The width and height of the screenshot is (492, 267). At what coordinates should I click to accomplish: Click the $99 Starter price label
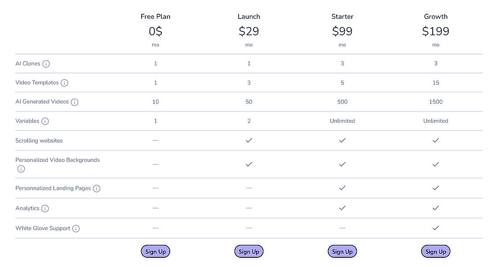pos(342,31)
